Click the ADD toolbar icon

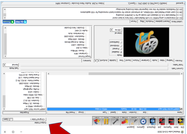click(x=180, y=121)
